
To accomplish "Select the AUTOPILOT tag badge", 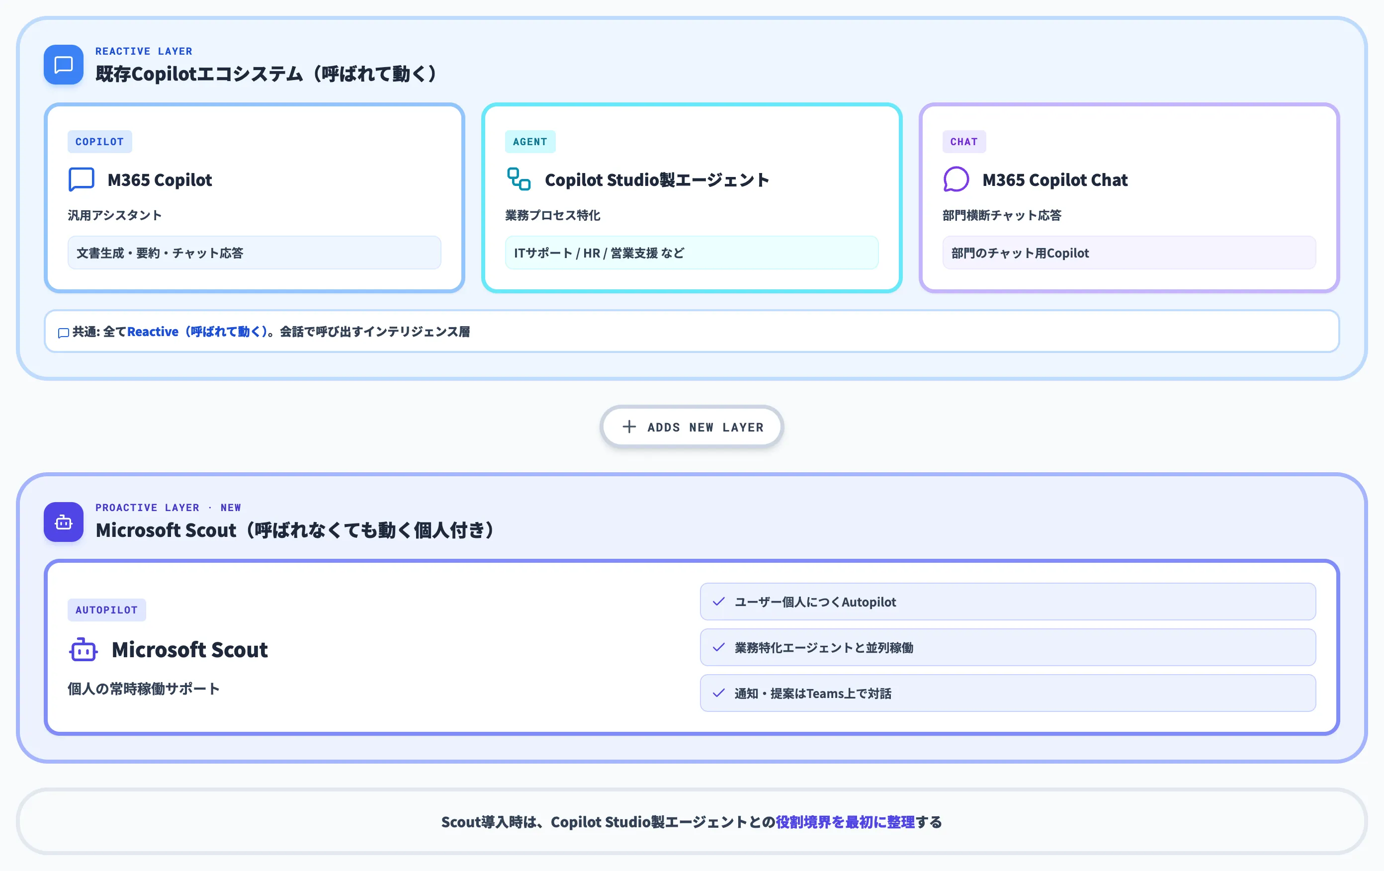I will click(x=106, y=610).
